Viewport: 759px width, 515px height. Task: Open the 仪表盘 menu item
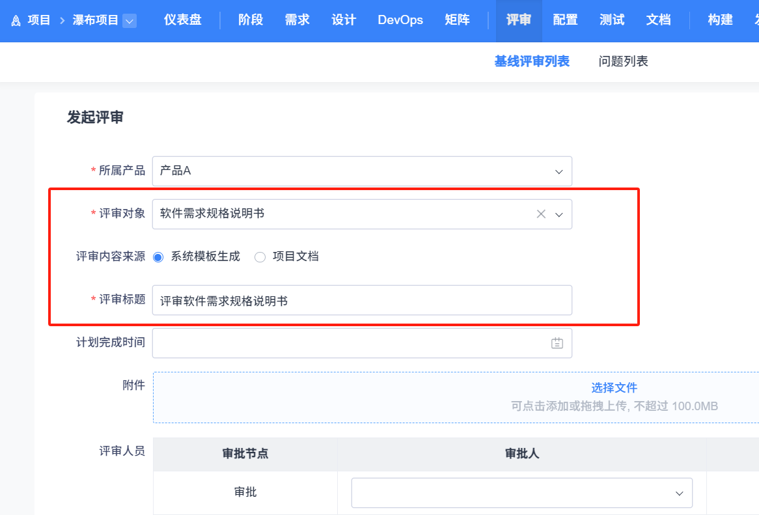(x=182, y=20)
